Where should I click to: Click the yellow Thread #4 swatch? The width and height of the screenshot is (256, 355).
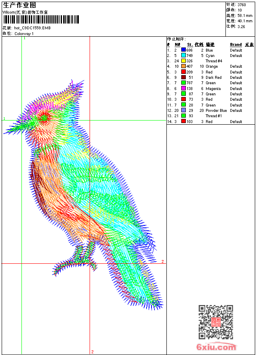183,61
